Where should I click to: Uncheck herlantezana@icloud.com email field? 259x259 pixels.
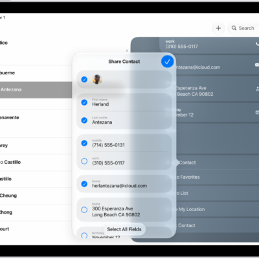pyautogui.click(x=84, y=184)
